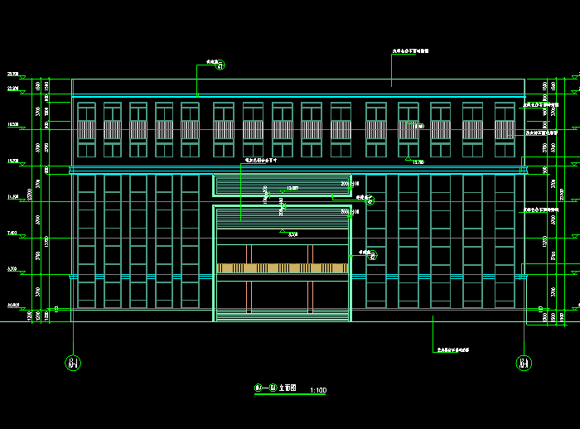
Task: Click the right grid axis bubble below the building
Action: pos(524,363)
